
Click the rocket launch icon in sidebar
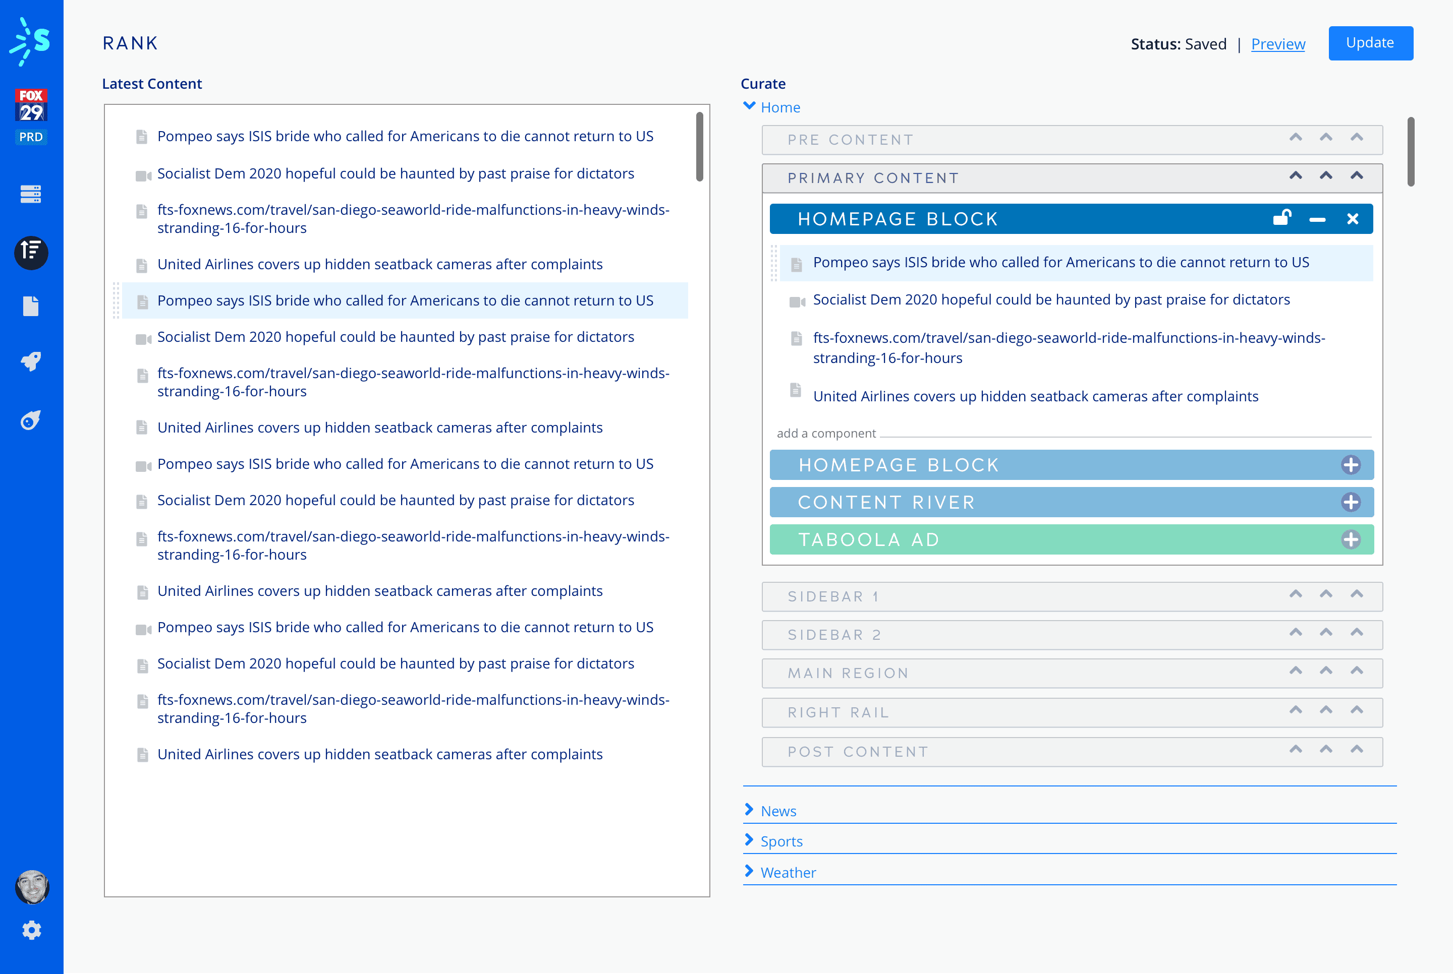click(30, 361)
